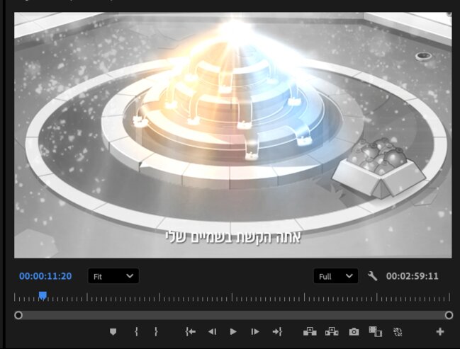460x349 pixels.
Task: Open the Fit zoom level dropdown
Action: coord(113,276)
